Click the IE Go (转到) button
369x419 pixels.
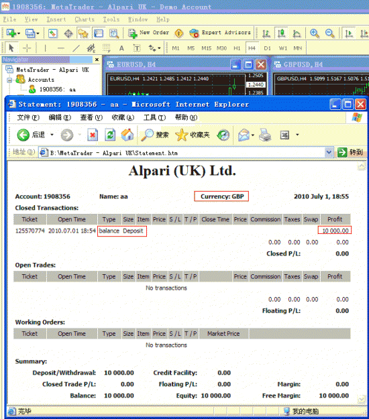[x=350, y=153]
